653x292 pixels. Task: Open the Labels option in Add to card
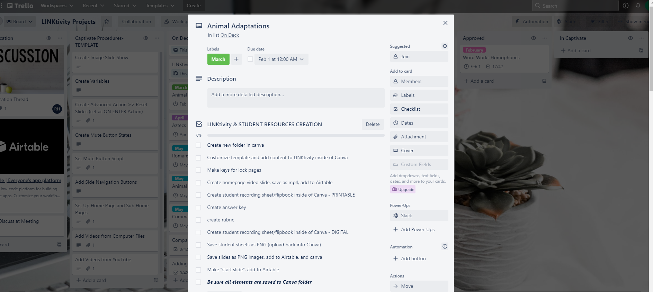pyautogui.click(x=419, y=95)
